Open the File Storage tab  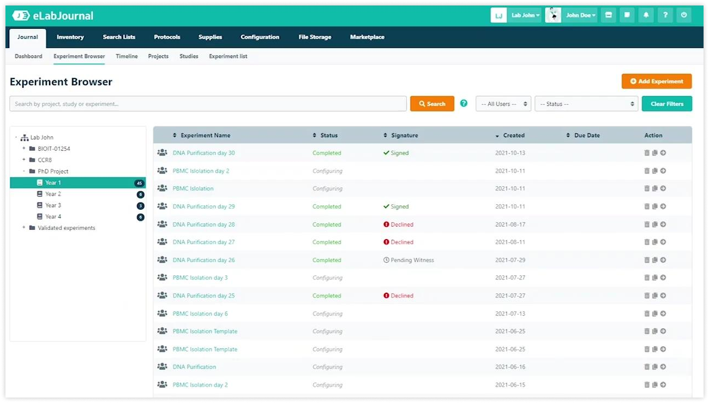[x=315, y=37]
